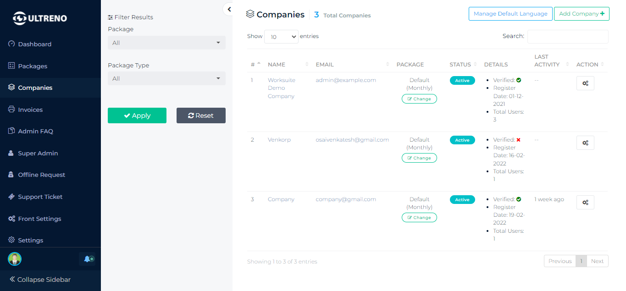
Task: Click the green verified checkmark for Company
Action: click(518, 199)
